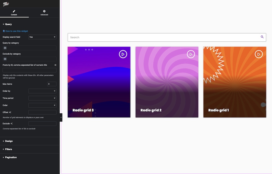Add a category under Exclude by category
This screenshot has height=174, width=272.
coord(5,59)
